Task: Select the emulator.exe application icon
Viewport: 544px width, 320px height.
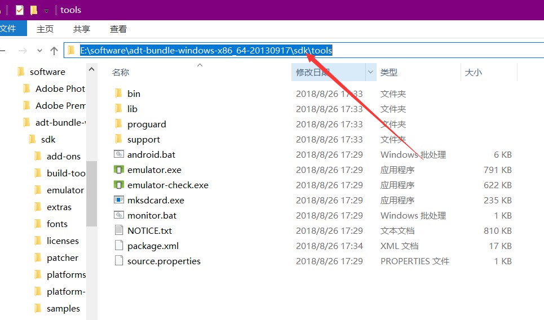Action: [x=118, y=170]
